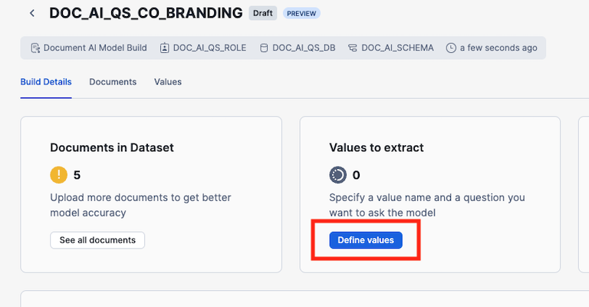
Task: Open the Documents tab
Action: pos(113,82)
